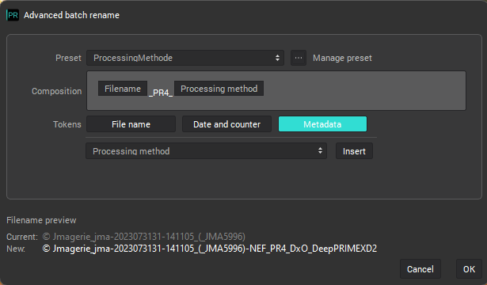Select the Filename token in composition
This screenshot has width=487, height=285.
(x=123, y=89)
